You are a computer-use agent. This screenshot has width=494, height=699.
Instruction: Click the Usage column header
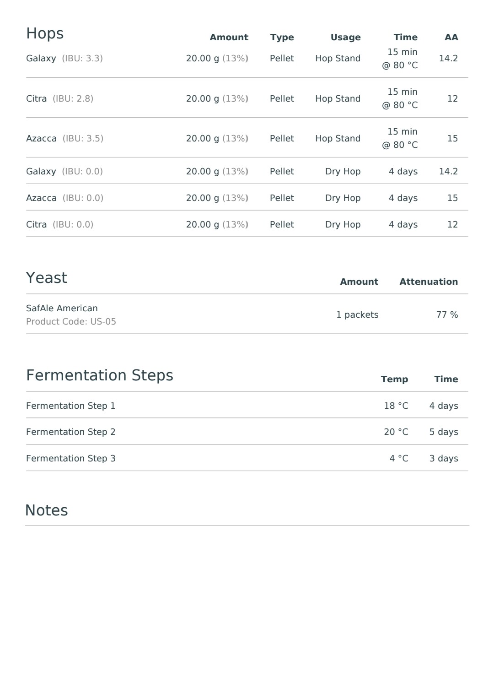coord(345,38)
